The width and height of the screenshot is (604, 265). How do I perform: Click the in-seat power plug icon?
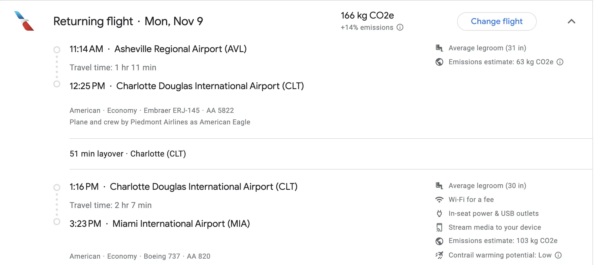[x=439, y=214]
